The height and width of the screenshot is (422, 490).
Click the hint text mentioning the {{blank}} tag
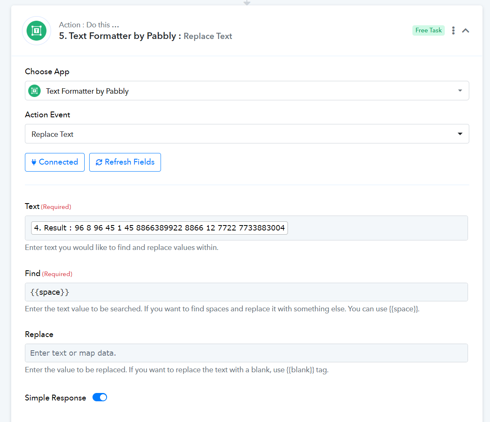177,370
